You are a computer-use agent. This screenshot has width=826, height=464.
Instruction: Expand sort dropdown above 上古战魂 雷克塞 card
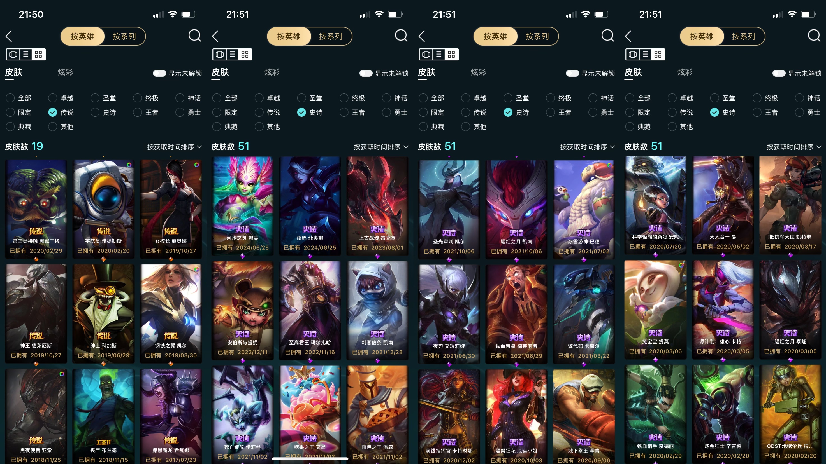pos(381,147)
